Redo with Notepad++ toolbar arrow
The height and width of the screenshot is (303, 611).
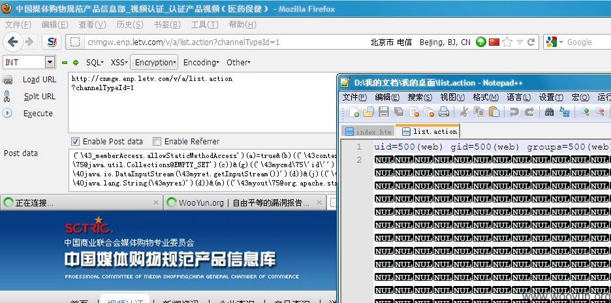(x=529, y=112)
